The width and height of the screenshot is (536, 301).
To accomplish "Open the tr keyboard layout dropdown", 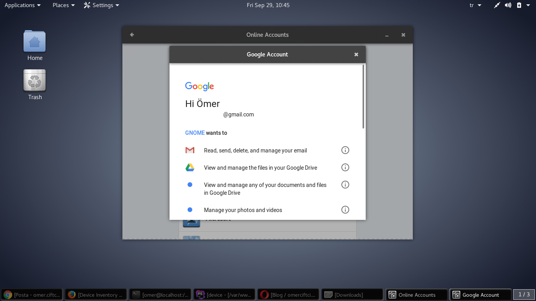I will [475, 5].
